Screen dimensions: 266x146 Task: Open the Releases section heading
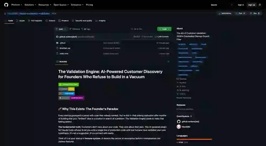click(181, 105)
